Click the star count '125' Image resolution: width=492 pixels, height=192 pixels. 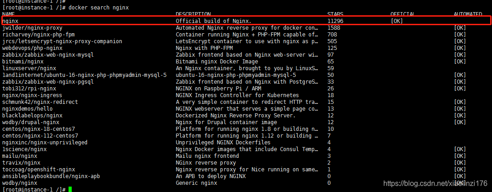pyautogui.click(x=332, y=48)
